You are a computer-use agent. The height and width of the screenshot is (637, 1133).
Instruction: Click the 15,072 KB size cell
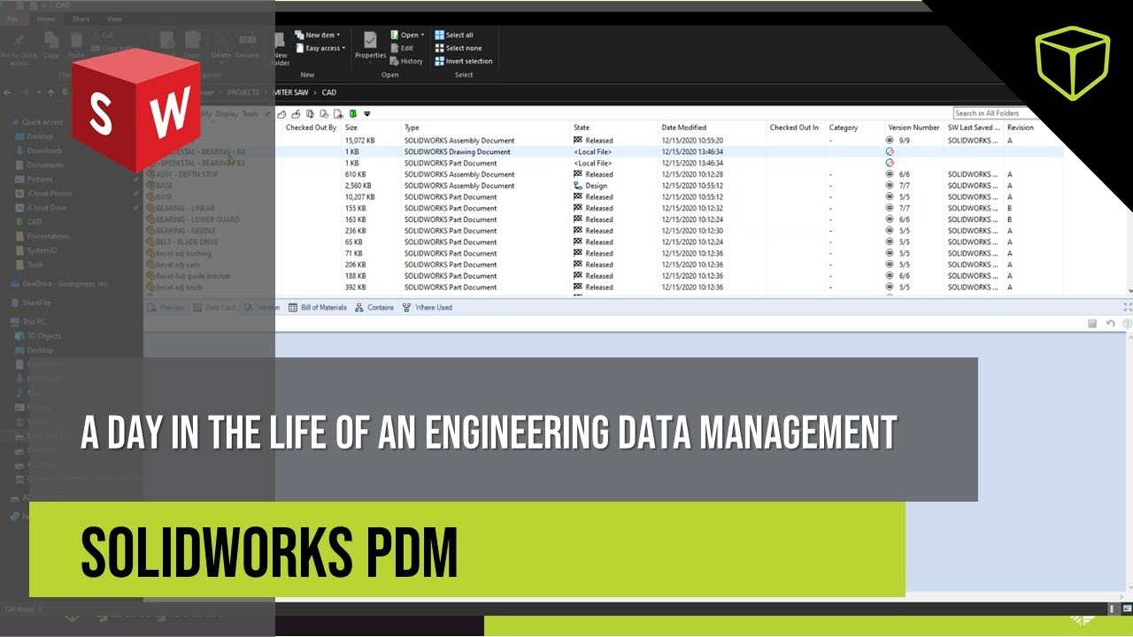(x=359, y=141)
